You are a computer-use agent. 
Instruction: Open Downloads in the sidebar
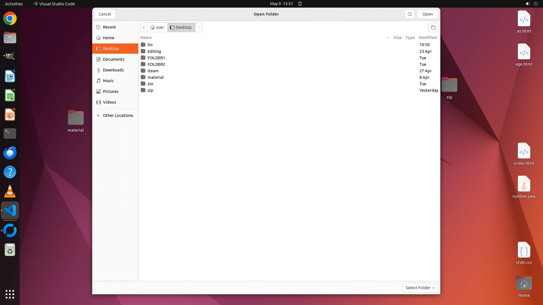(113, 70)
